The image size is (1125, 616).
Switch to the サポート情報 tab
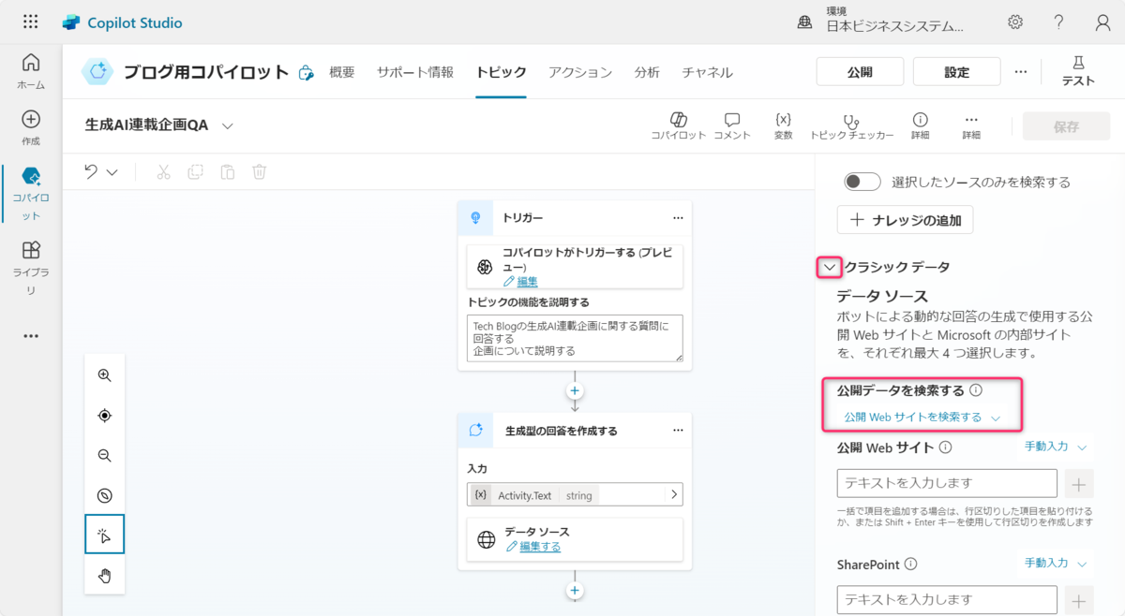415,72
